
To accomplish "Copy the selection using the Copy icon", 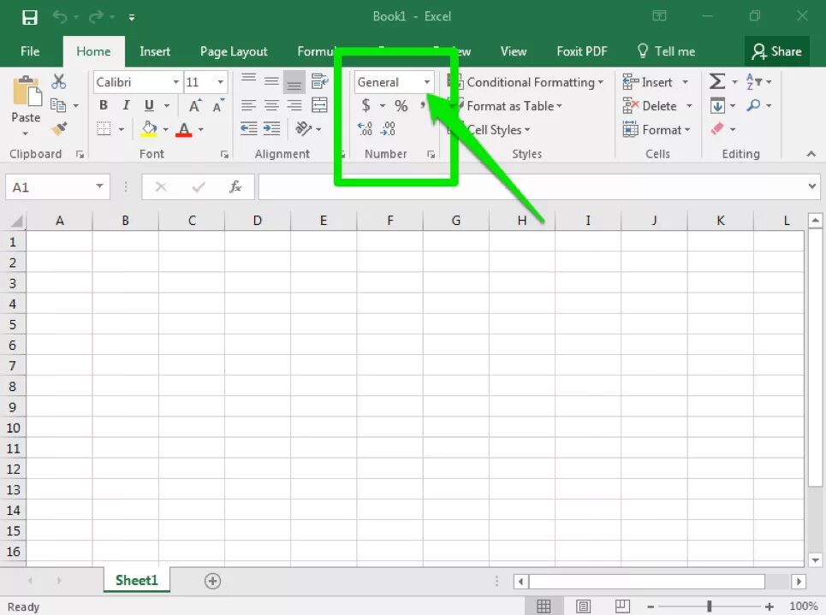I will click(x=58, y=105).
